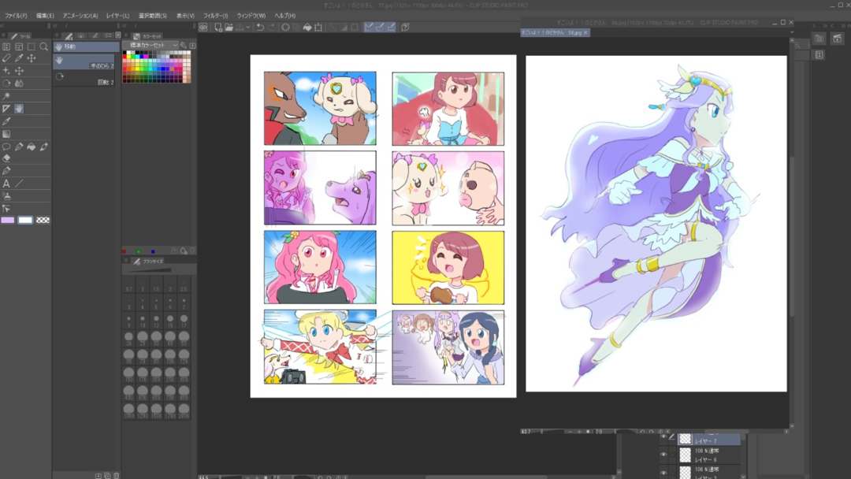
Task: Hide layer レイヤー 6 with eye icon
Action: (663, 455)
